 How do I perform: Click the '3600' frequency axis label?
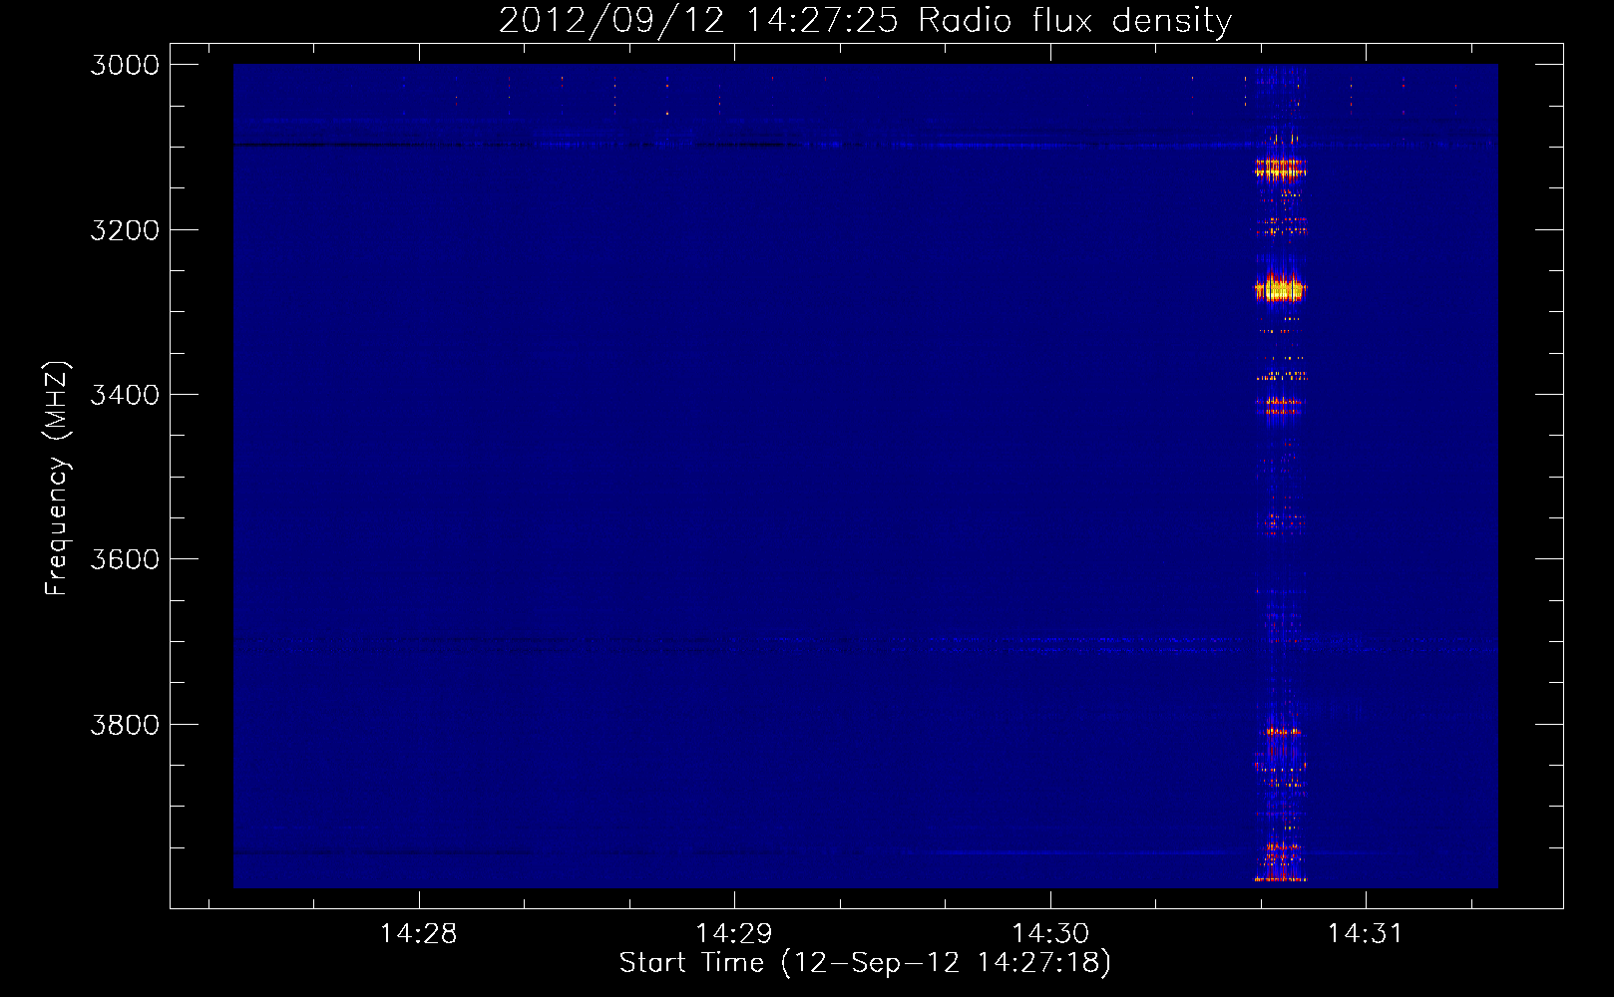tap(125, 559)
